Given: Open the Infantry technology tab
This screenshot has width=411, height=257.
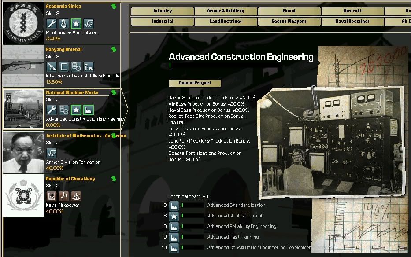Looking at the screenshot, I should point(163,11).
